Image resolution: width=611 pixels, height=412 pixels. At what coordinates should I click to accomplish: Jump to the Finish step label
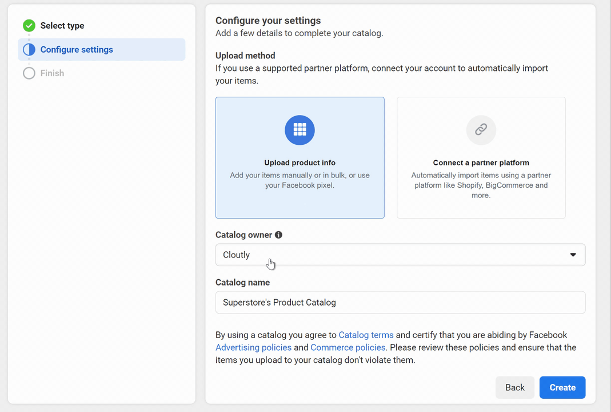[x=52, y=73]
